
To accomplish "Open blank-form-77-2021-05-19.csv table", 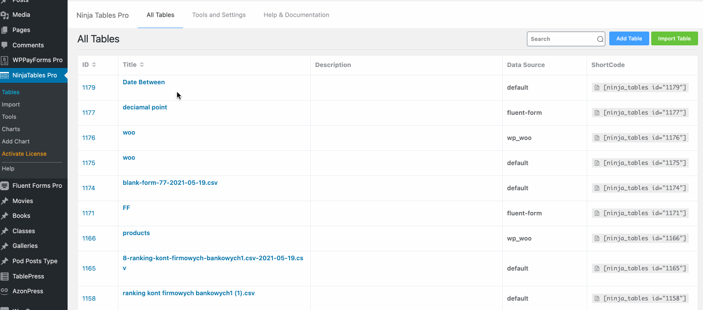I will pyautogui.click(x=170, y=183).
